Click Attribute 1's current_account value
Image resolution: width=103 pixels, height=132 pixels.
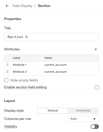click(55, 65)
